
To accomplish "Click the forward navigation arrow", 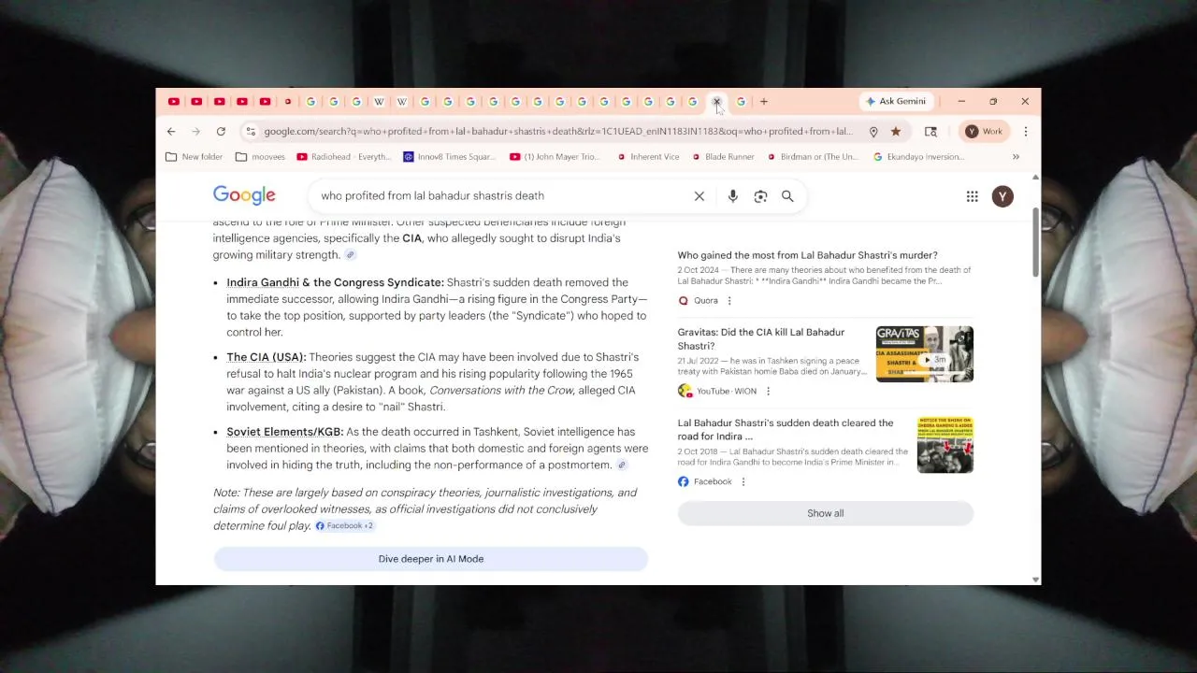I will coord(195,132).
